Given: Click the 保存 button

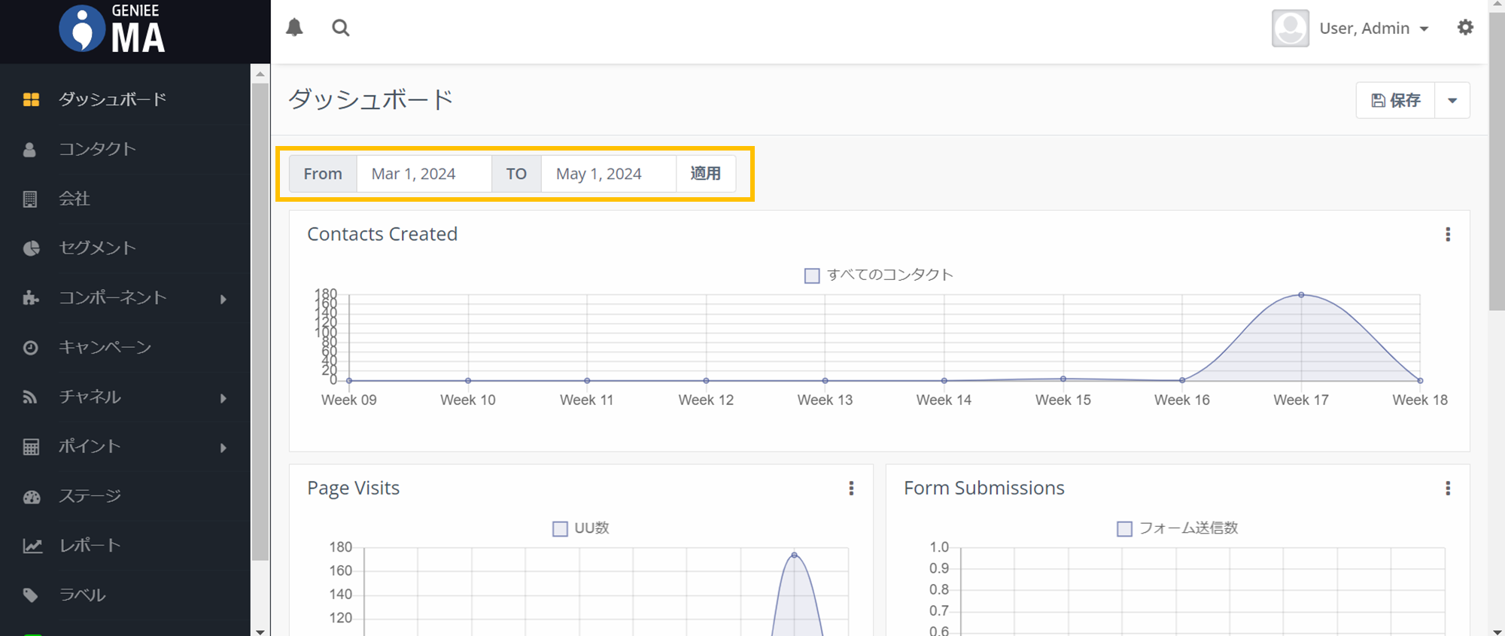Looking at the screenshot, I should tap(1396, 101).
